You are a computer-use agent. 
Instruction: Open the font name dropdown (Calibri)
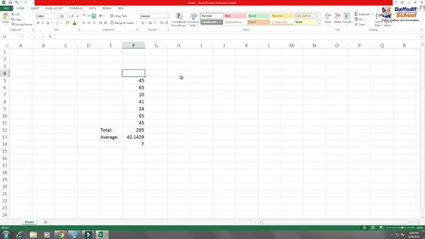58,16
